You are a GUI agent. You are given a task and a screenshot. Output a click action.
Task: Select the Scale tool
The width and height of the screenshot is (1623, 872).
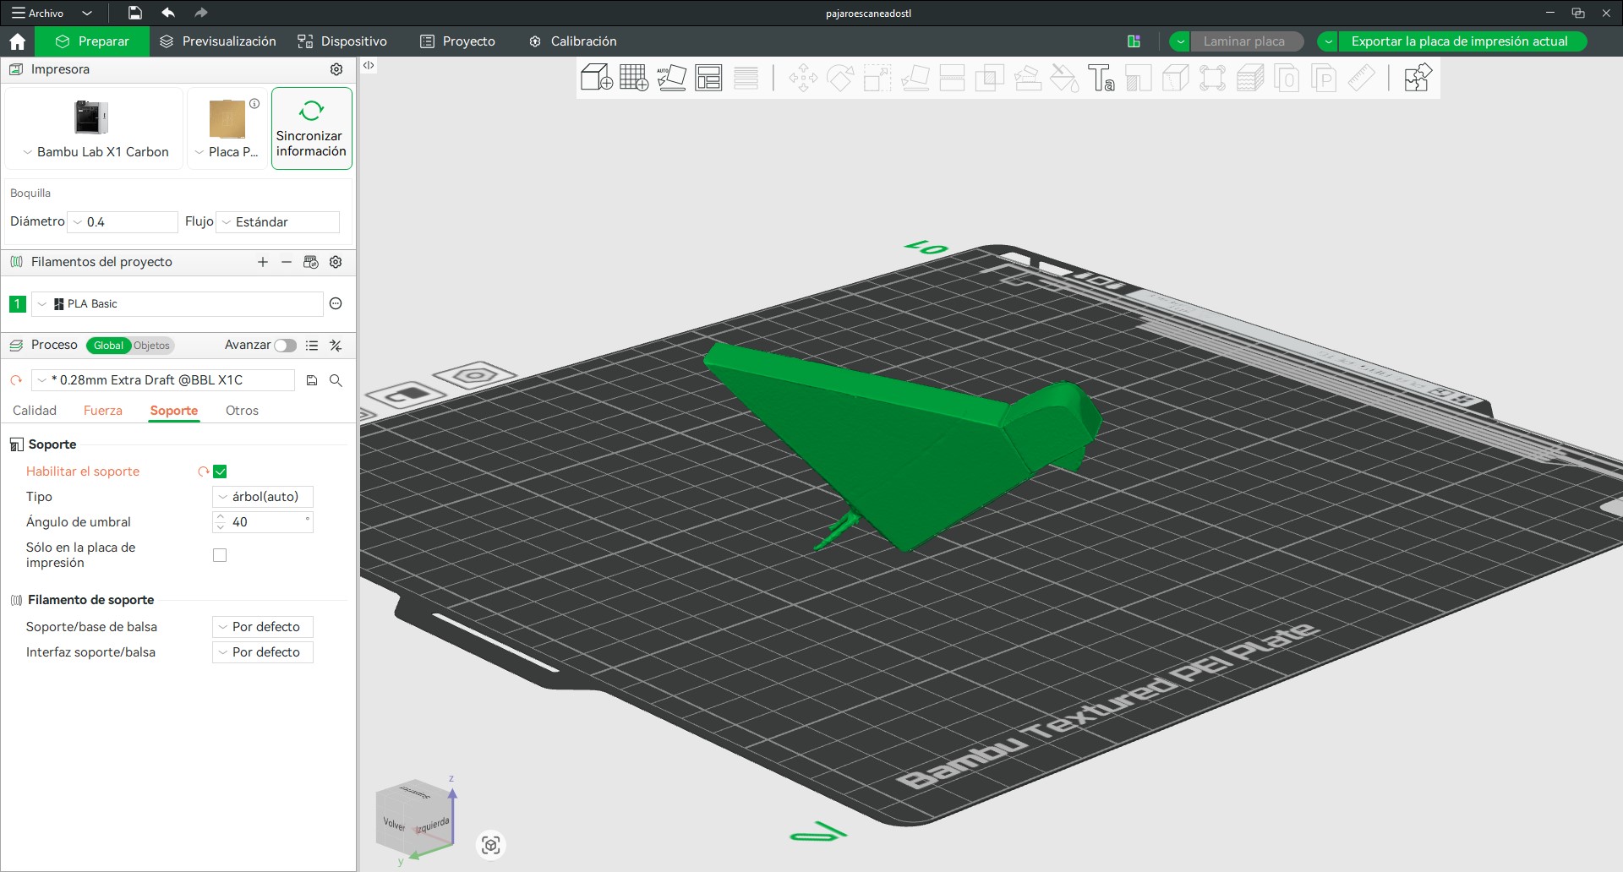(877, 79)
